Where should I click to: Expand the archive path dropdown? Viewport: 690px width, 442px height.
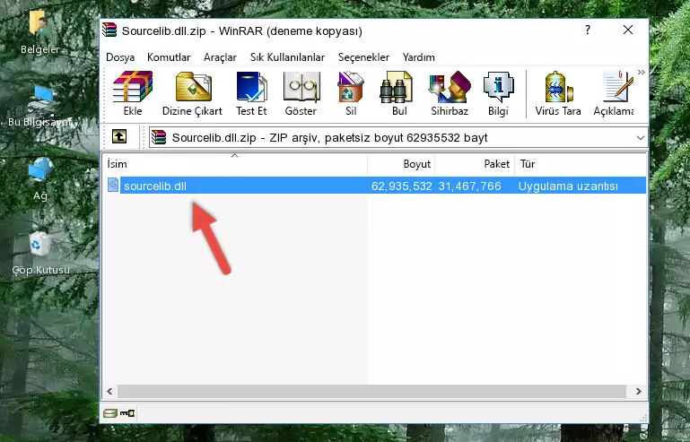pyautogui.click(x=641, y=138)
